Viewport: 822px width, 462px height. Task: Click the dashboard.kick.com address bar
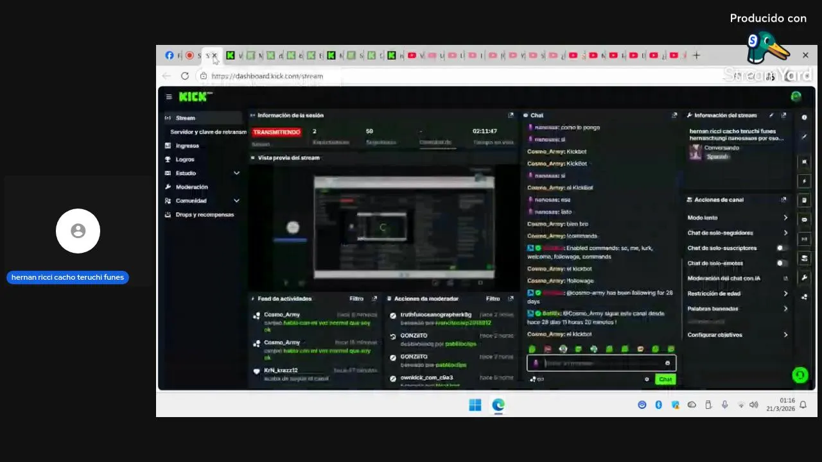pyautogui.click(x=267, y=76)
